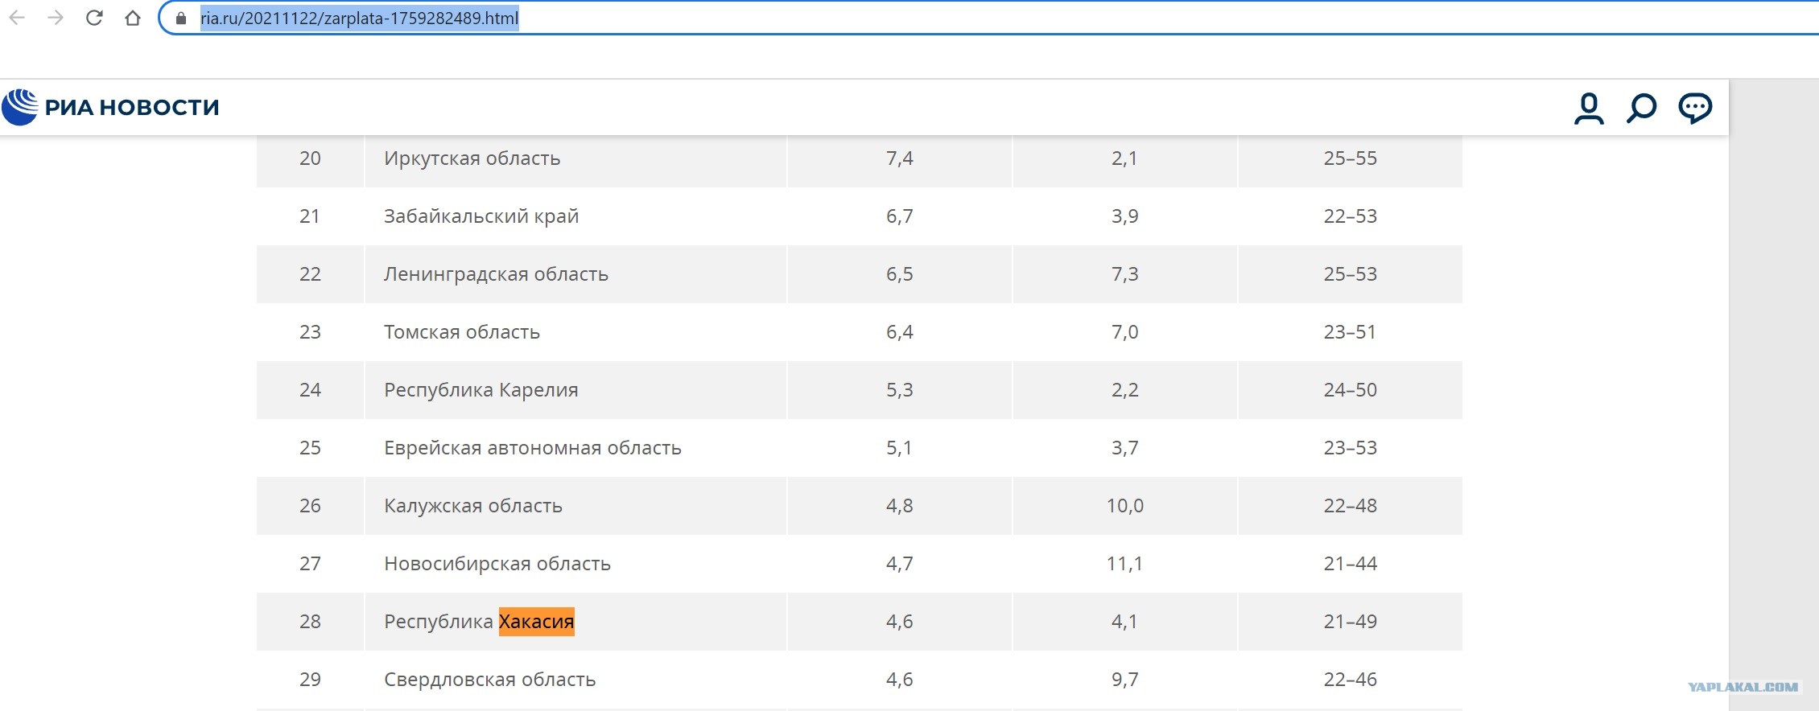Click the Калужская область cell
The image size is (1819, 711).
tap(576, 506)
